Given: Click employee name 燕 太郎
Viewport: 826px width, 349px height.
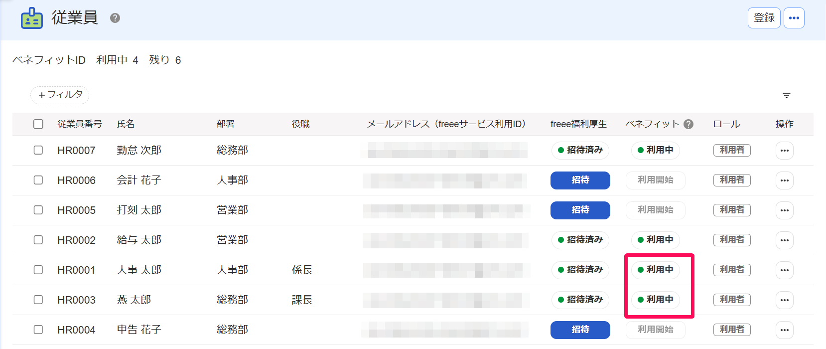Looking at the screenshot, I should point(134,300).
